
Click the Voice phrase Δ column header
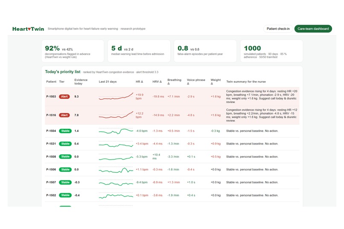196,82
